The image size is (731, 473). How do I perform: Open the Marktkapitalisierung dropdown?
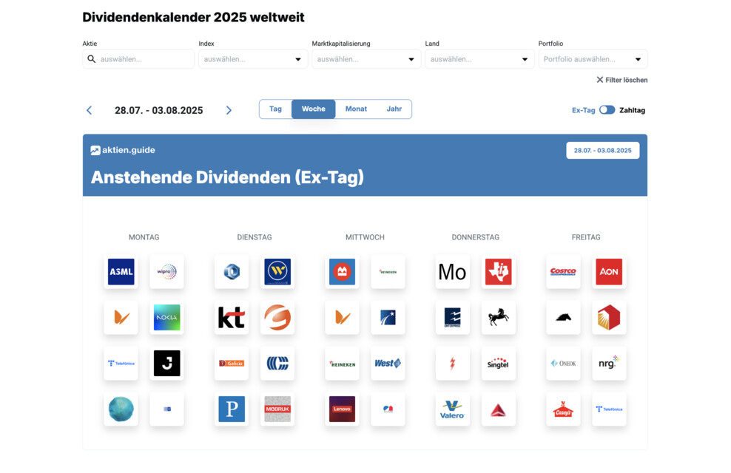click(x=366, y=59)
